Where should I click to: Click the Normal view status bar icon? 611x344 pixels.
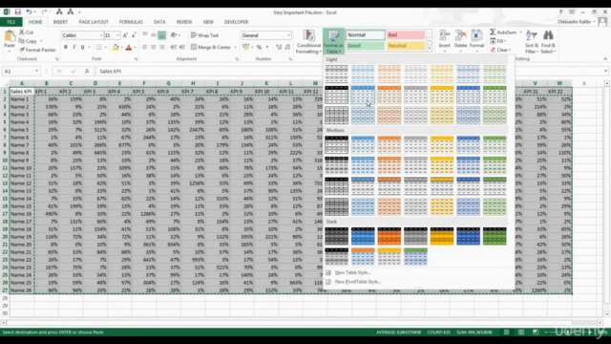coord(507,333)
